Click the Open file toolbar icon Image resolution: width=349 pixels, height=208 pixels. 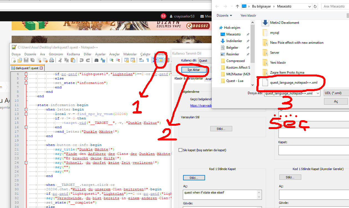tap(20, 60)
